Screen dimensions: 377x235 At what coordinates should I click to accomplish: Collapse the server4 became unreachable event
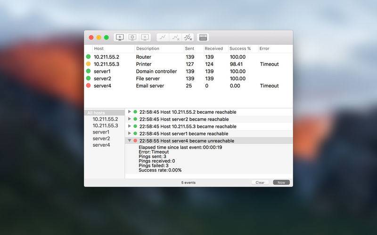point(129,141)
